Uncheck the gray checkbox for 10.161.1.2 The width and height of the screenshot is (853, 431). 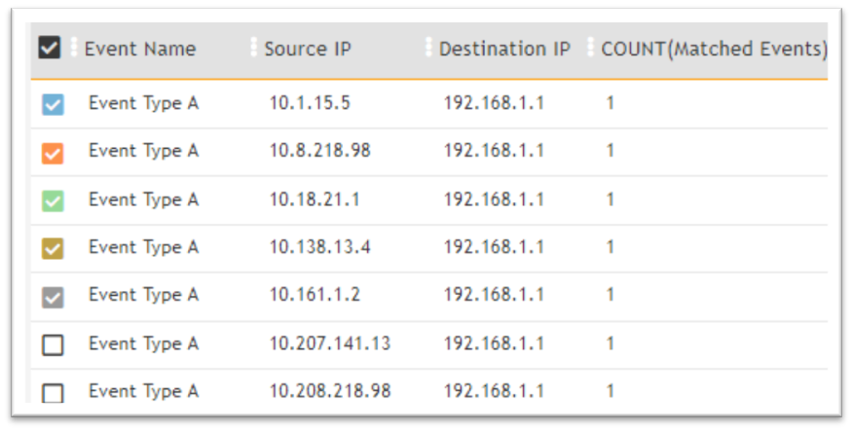(x=53, y=298)
